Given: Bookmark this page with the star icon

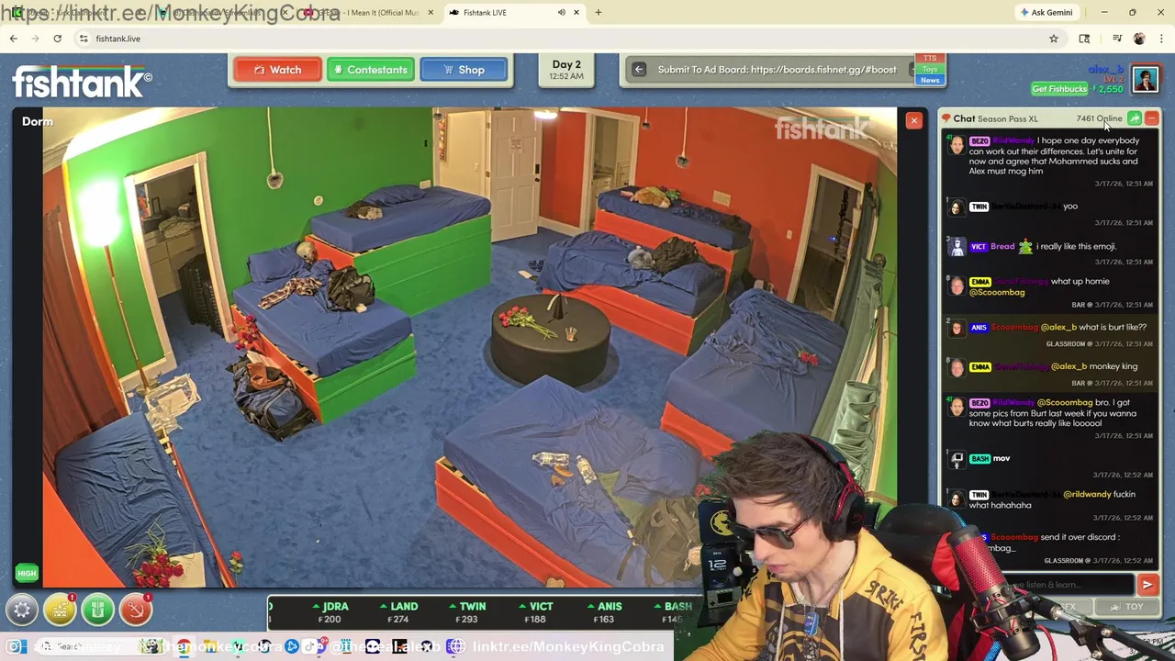Looking at the screenshot, I should [1054, 39].
